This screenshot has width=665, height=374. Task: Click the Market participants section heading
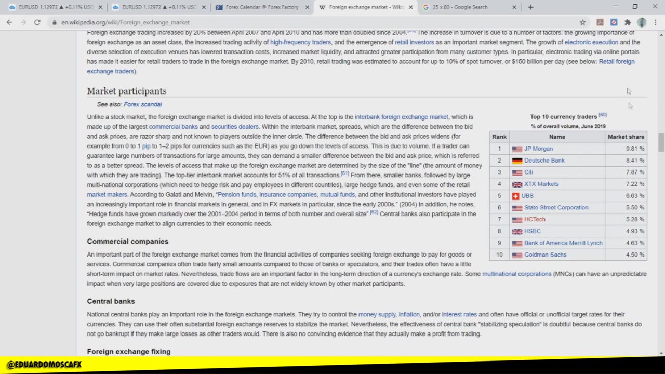pos(127,91)
